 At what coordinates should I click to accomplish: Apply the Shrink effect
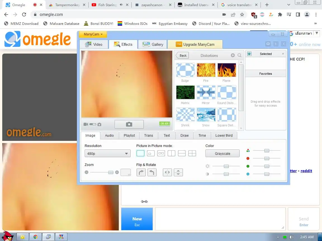[x=185, y=115]
